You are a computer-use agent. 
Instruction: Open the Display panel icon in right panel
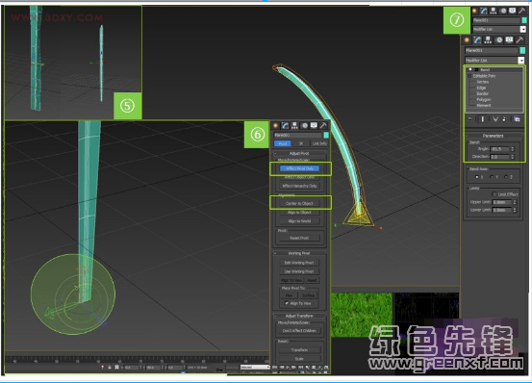[509, 40]
